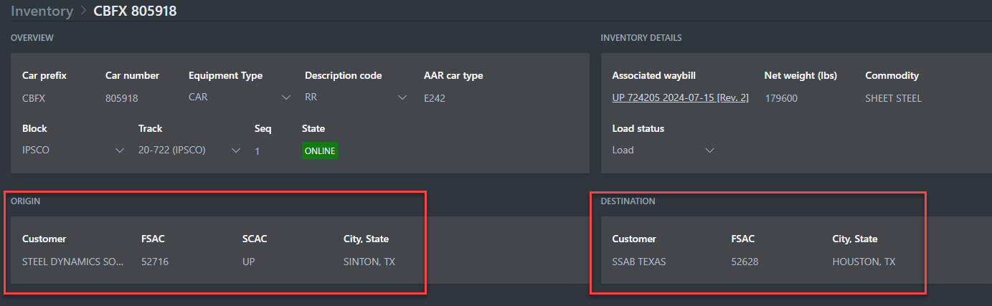
Task: Expand the Equipment Type CAR dropdown
Action: [x=240, y=97]
